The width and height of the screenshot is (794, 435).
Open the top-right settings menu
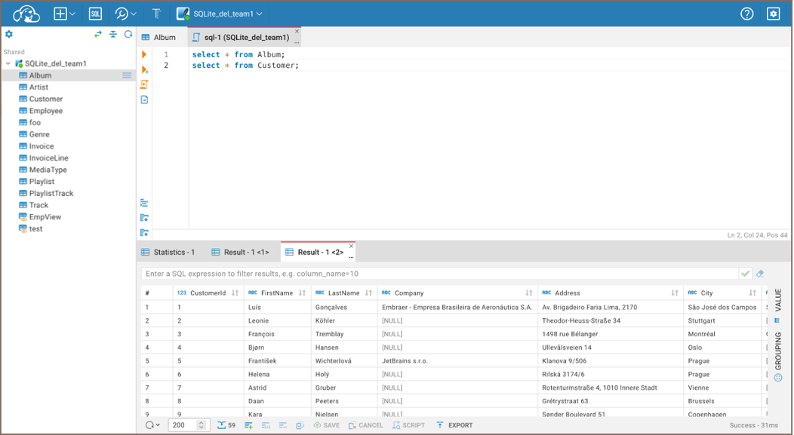tap(773, 14)
